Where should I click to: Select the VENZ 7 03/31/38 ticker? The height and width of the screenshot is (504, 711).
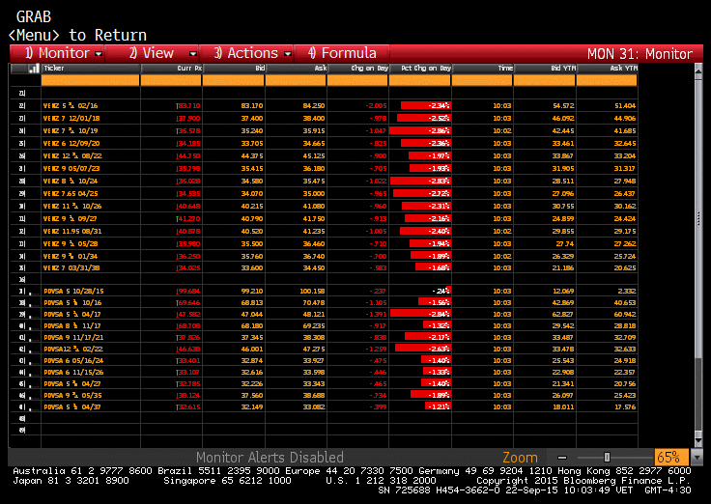71,267
